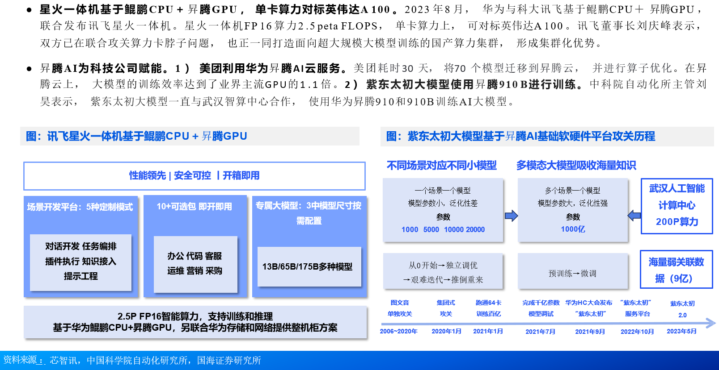Select the 2020年1月 timeline date
Image resolution: width=719 pixels, height=370 pixels.
[446, 331]
